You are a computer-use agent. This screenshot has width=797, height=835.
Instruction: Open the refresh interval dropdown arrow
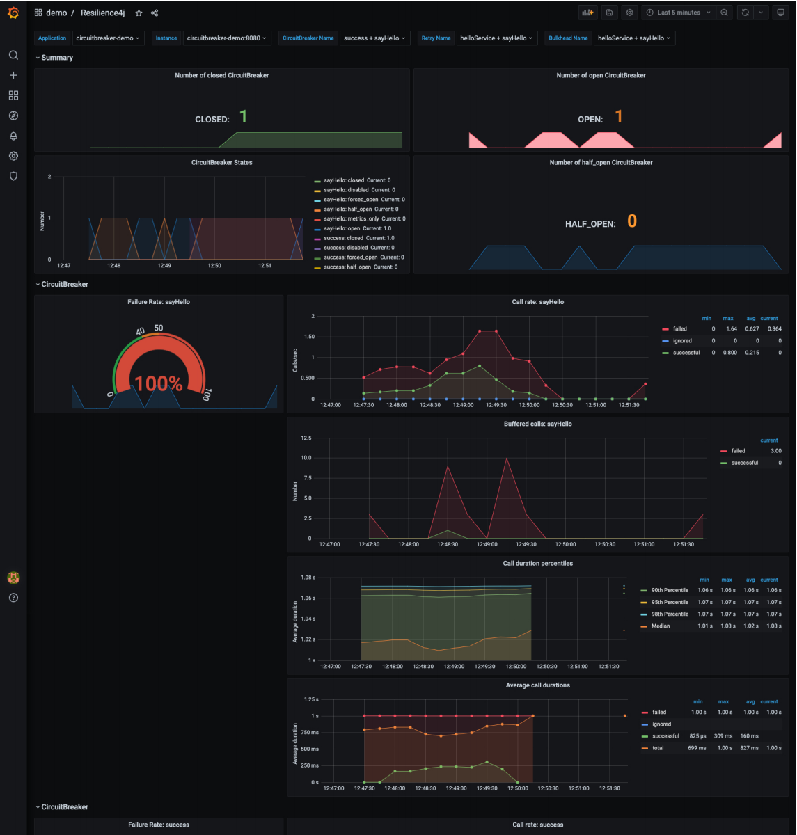(x=761, y=13)
